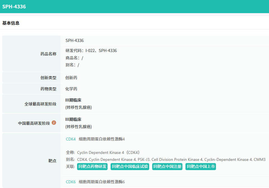Click the 药物类型 row label
Screen dimensions: 269x188
[48, 89]
